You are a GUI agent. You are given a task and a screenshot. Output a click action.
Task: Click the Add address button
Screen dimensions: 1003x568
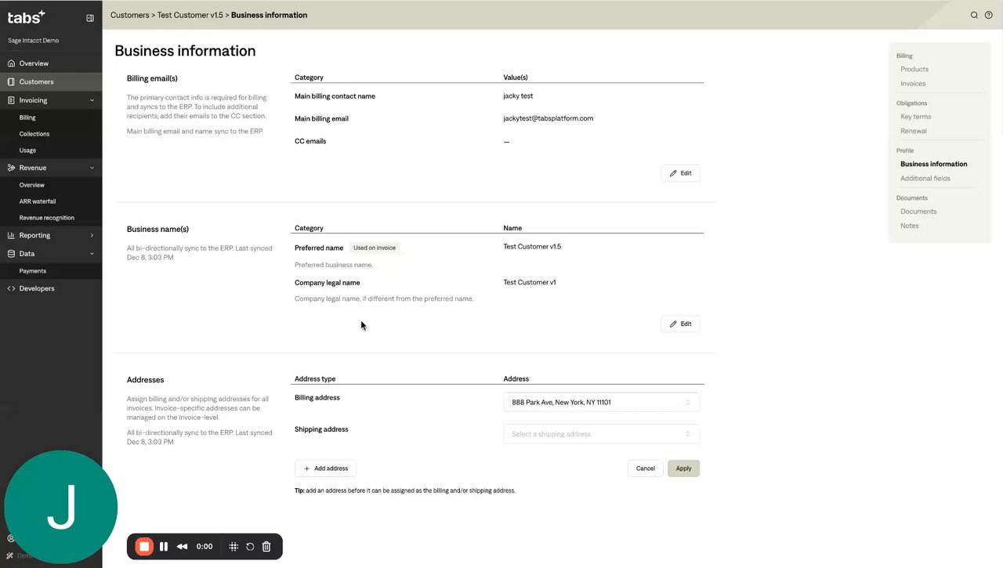click(x=326, y=469)
